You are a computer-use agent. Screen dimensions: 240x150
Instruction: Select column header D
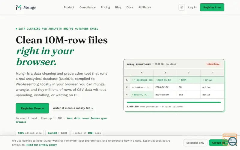tap(212, 73)
